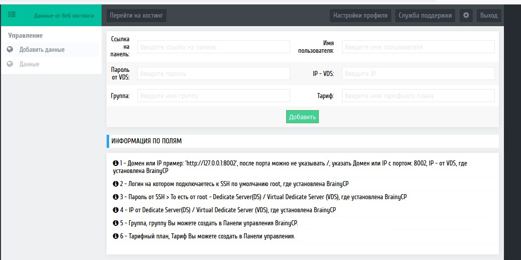Click into the IP - VDS field
521x260 pixels.
click(x=418, y=73)
